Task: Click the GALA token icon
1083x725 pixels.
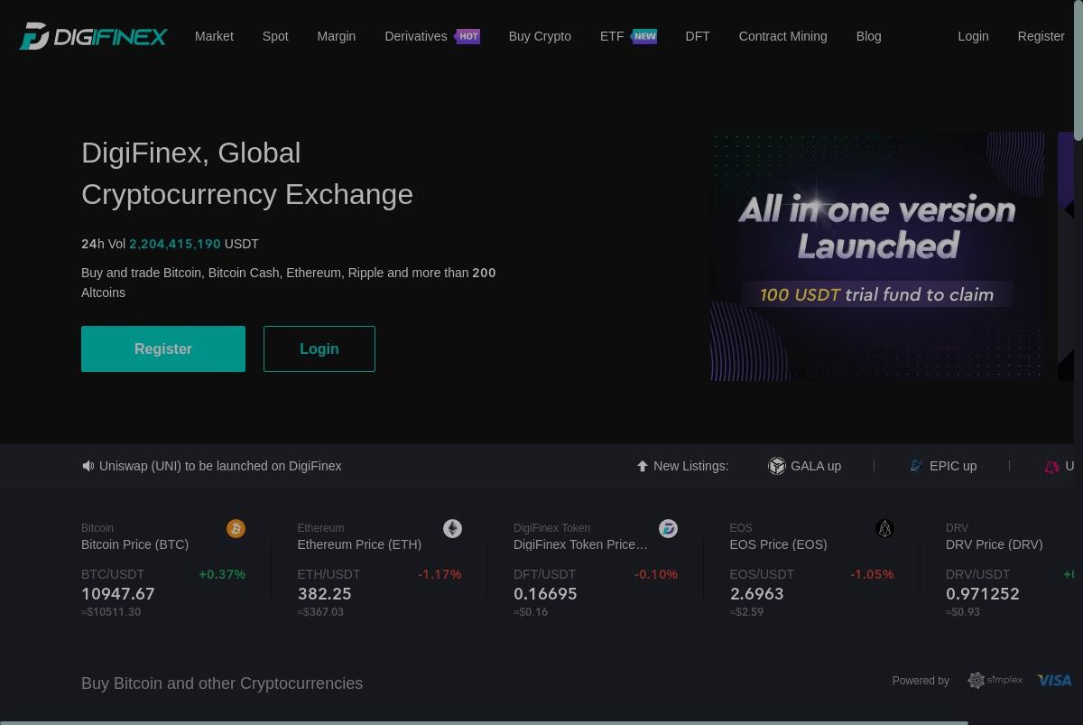Action: pyautogui.click(x=777, y=466)
